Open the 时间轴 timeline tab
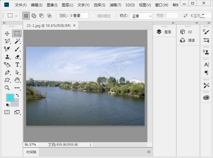213x158 pixels. tap(31, 152)
